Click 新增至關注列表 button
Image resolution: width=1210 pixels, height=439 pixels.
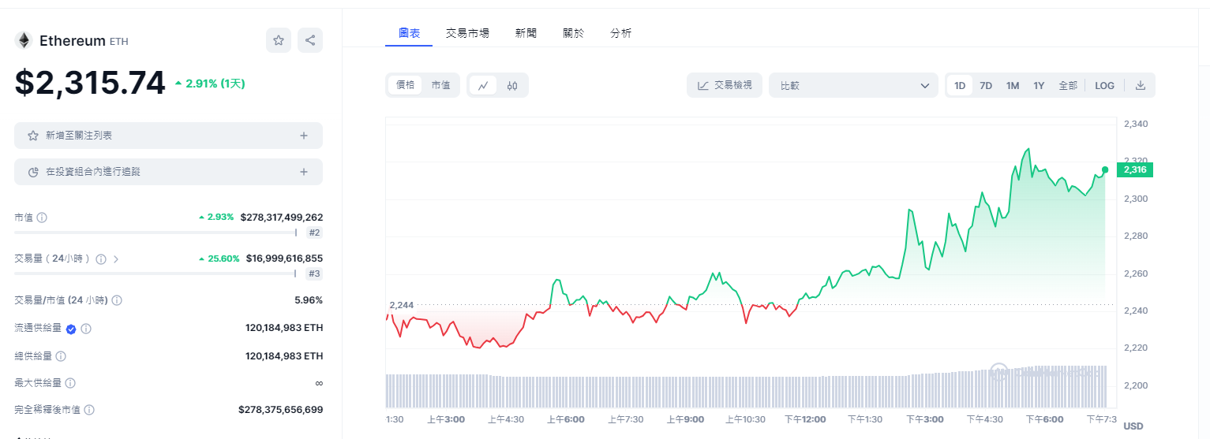[x=168, y=136]
